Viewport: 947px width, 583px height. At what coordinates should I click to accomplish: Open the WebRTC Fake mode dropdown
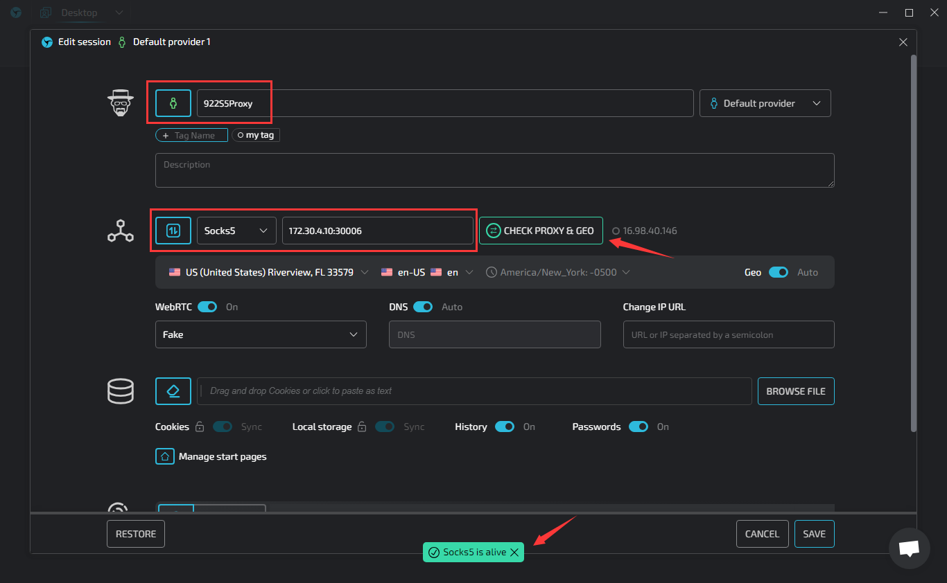(x=260, y=334)
